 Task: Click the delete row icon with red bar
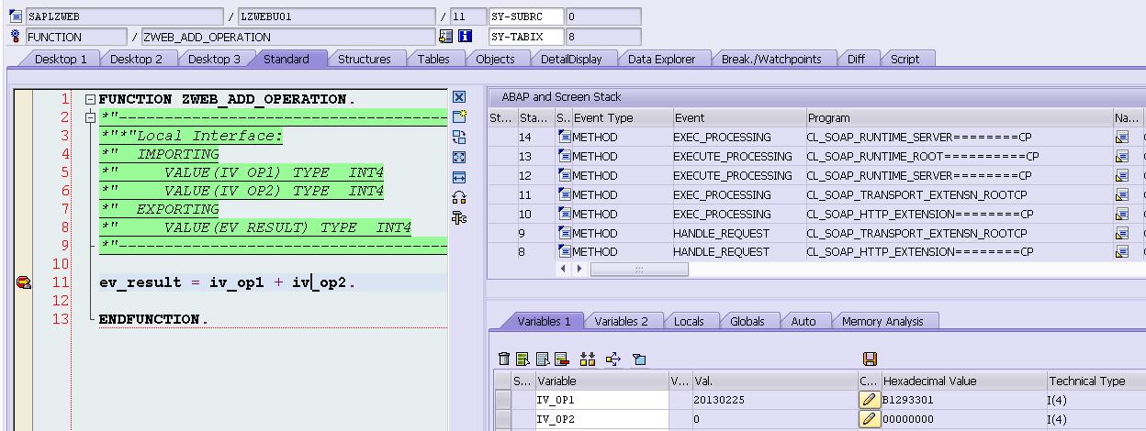(561, 359)
